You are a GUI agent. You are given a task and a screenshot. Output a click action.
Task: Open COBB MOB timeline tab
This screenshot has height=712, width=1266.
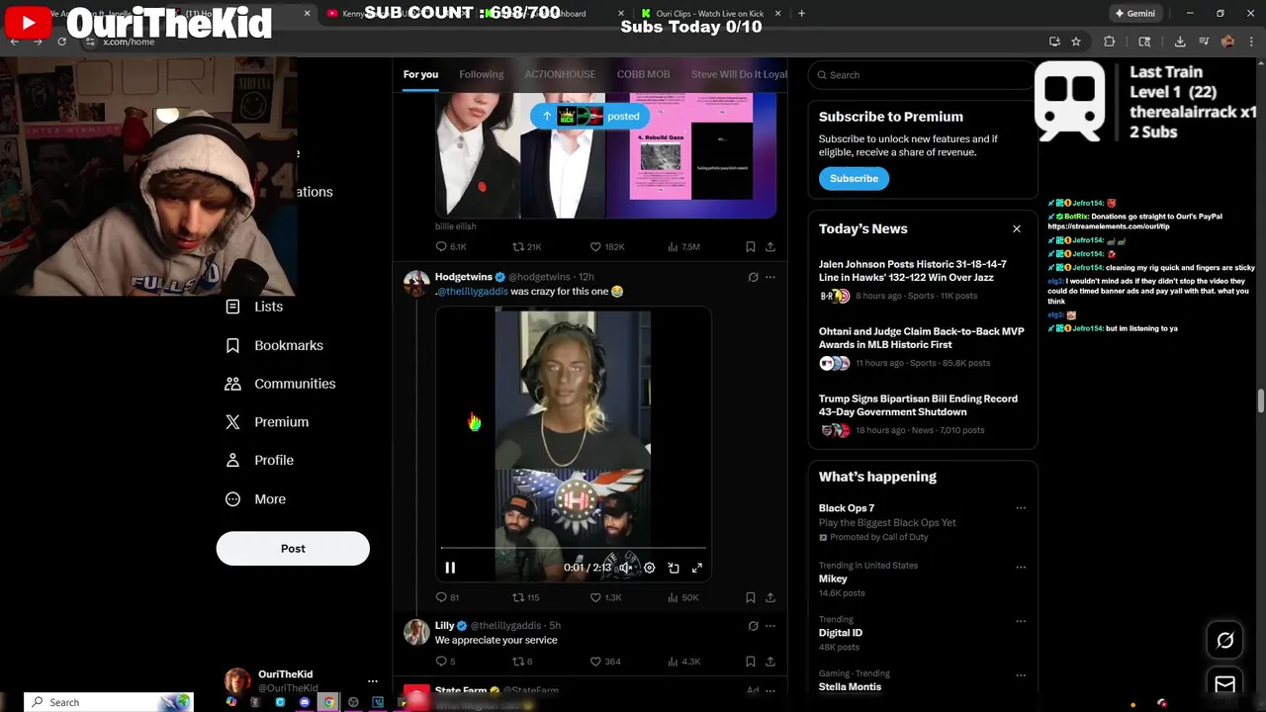click(643, 74)
